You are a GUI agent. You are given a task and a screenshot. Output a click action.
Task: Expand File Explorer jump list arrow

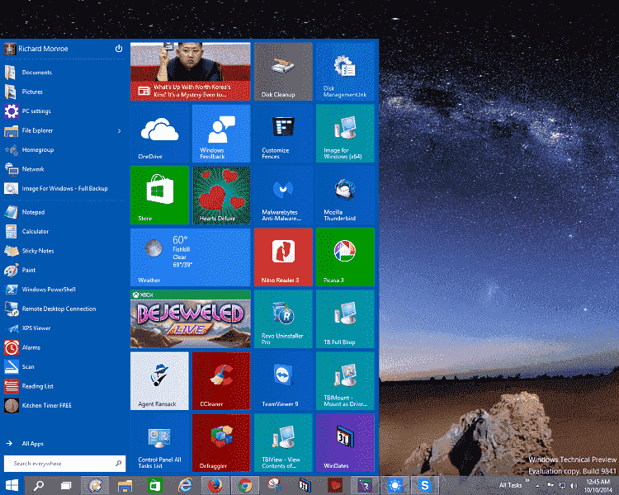point(119,130)
